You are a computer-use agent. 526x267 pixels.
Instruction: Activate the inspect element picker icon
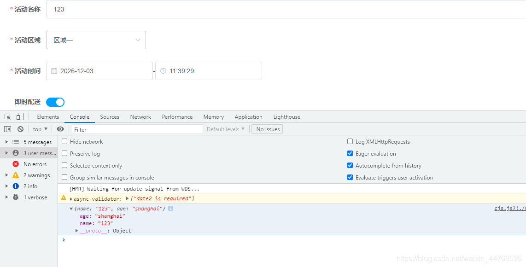click(x=8, y=117)
